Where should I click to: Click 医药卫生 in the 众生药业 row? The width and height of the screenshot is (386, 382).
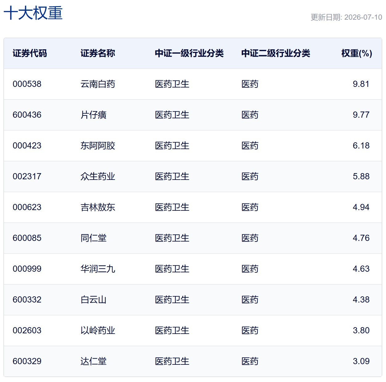pyautogui.click(x=172, y=177)
